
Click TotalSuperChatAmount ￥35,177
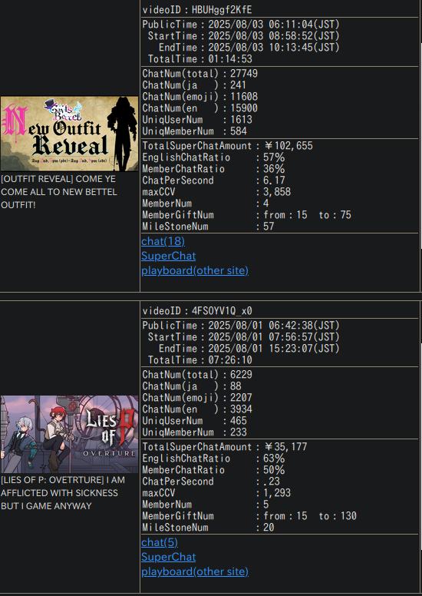point(286,447)
